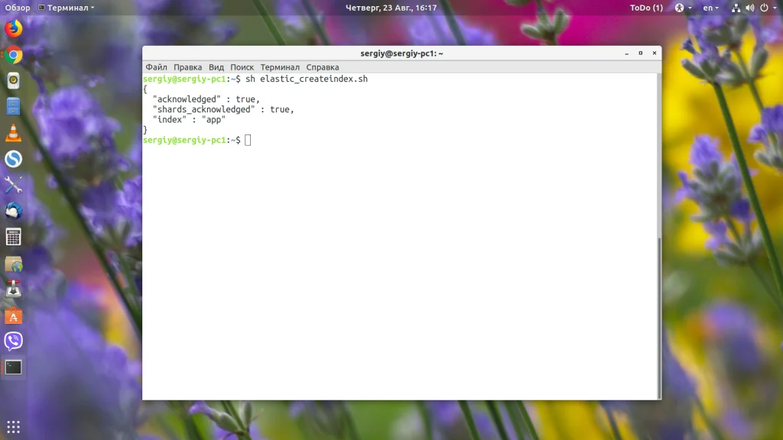This screenshot has width=783, height=440.
Task: Expand the Терминал app menu in top bar
Action: click(x=67, y=8)
